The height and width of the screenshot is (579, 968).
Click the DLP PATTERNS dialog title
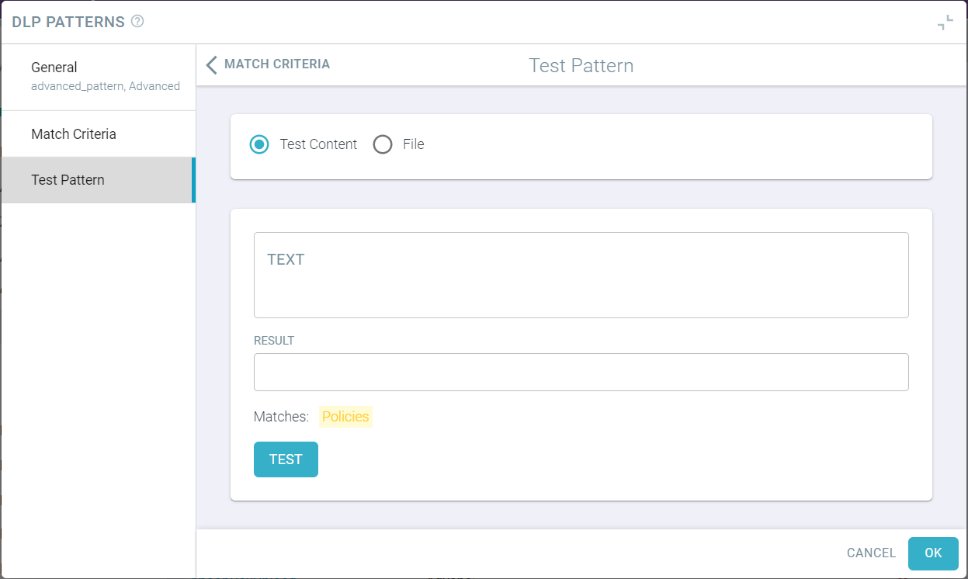point(68,22)
